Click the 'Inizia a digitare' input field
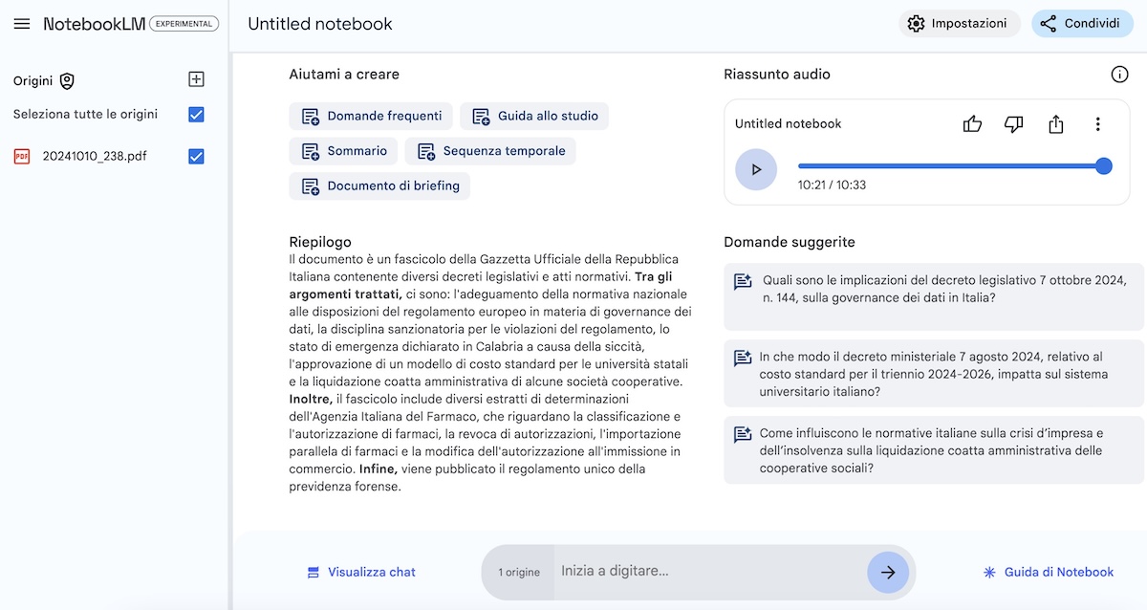 (x=707, y=572)
